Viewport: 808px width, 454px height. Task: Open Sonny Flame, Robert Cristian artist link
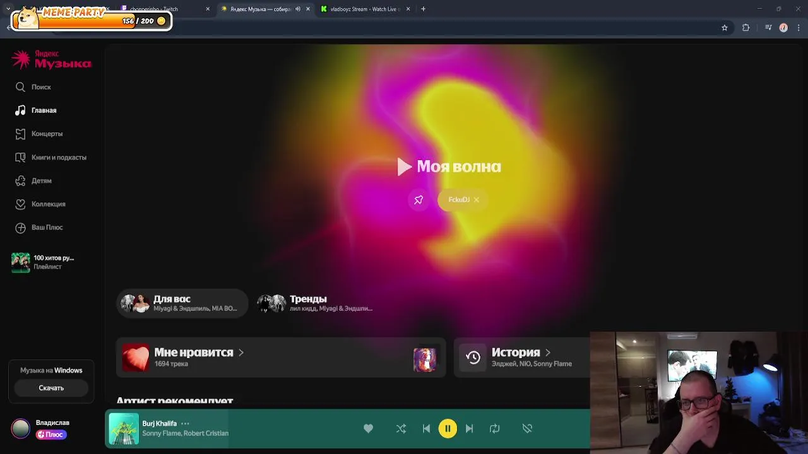185,433
